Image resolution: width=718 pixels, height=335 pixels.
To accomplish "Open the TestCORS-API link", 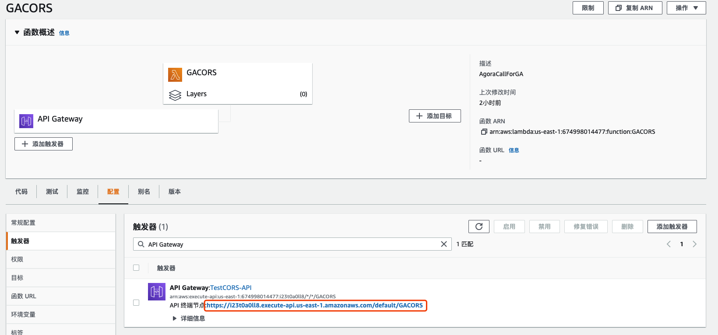I will tap(231, 288).
